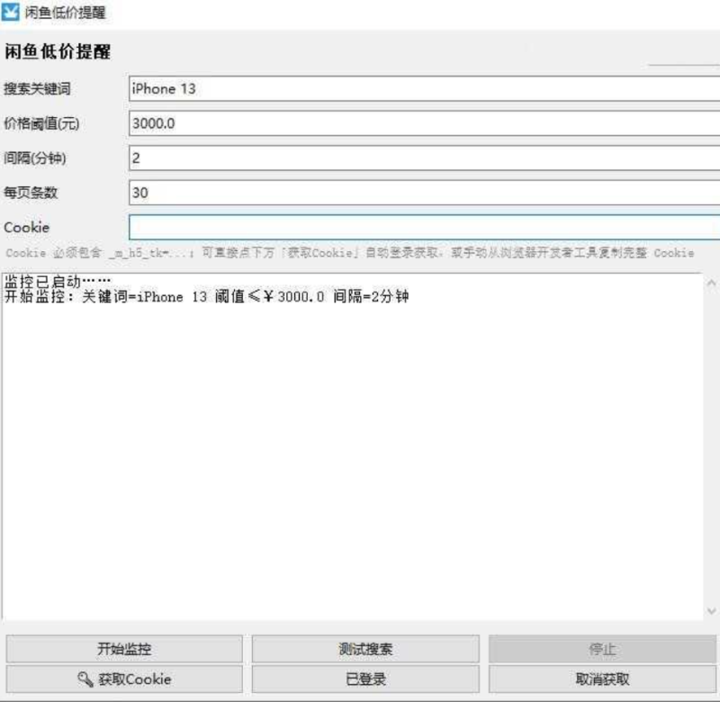Click the 搜索关键词 label

point(37,88)
